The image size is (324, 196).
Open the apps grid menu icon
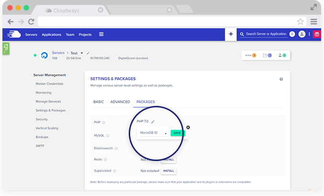101,35
